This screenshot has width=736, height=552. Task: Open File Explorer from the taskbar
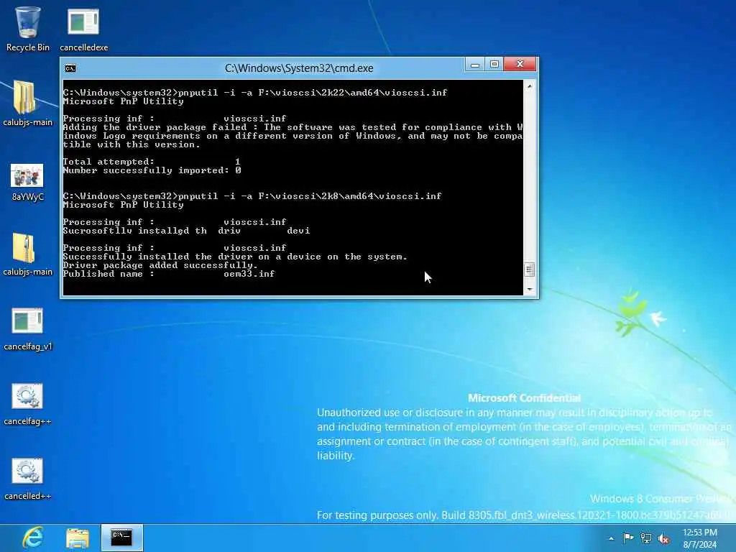pos(78,538)
